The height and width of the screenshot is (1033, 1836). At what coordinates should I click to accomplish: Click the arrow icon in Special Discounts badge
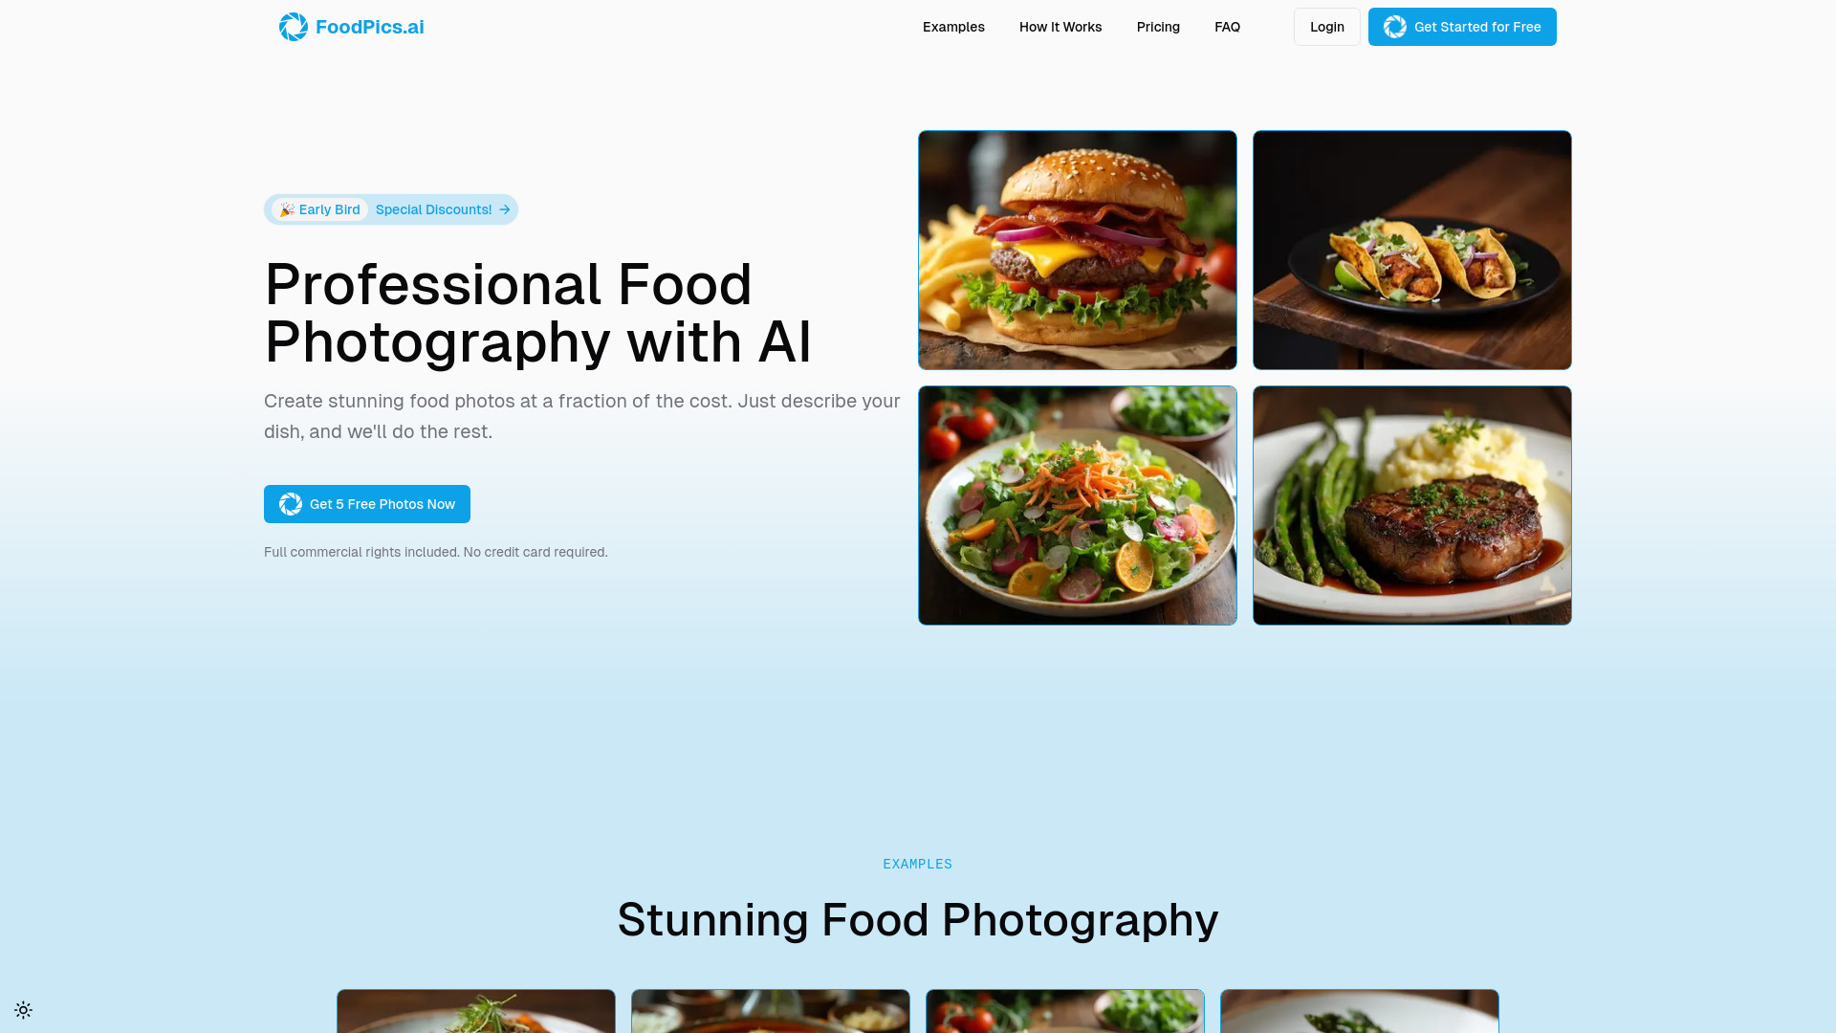pos(504,209)
